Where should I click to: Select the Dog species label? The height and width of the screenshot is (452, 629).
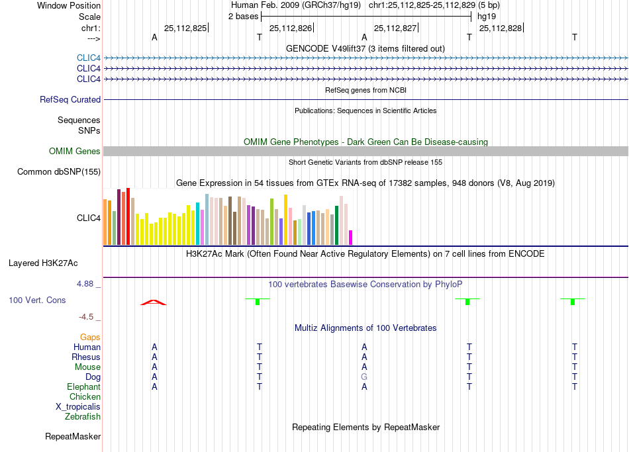click(x=93, y=377)
